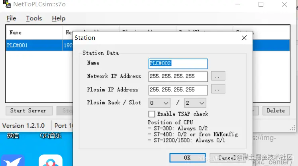Click the Name field containing PLC#002

pyautogui.click(x=178, y=64)
